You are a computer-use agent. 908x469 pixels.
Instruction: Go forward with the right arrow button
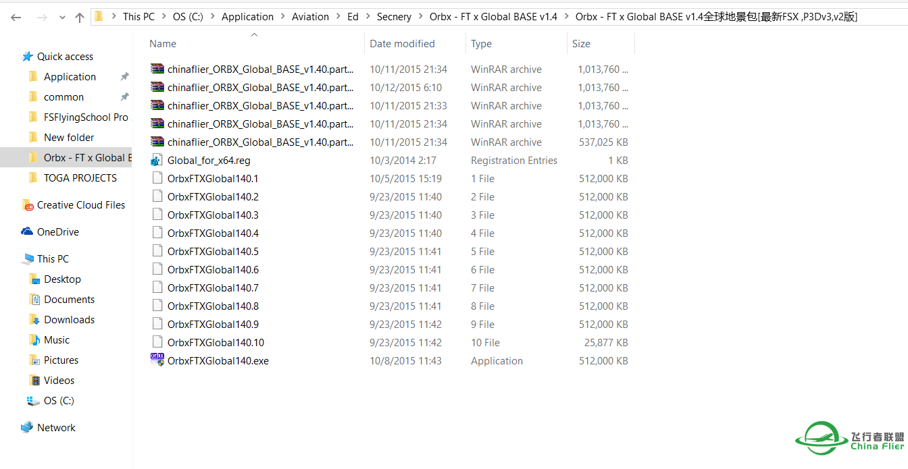[41, 18]
